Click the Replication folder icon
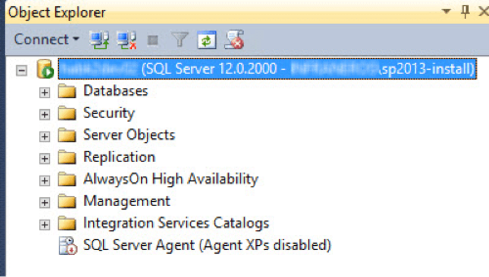The image size is (489, 277). tap(67, 157)
